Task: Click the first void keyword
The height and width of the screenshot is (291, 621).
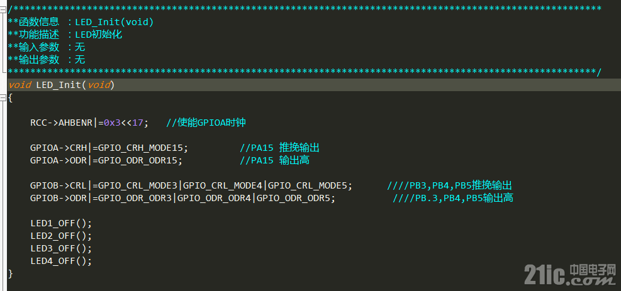Action: tap(20, 85)
